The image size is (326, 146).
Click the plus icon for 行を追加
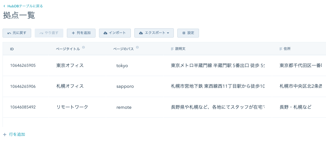point(5,135)
